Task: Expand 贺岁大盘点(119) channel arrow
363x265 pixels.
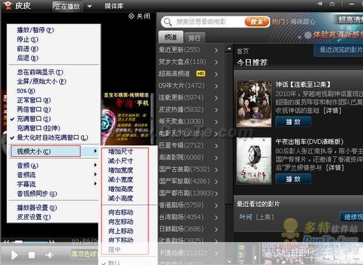Action: 217,62
